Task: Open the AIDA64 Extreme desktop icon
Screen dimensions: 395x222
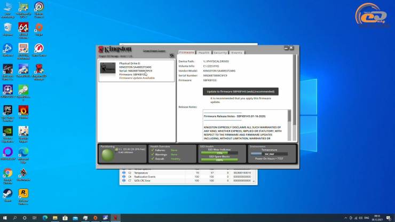Action: (x=23, y=30)
